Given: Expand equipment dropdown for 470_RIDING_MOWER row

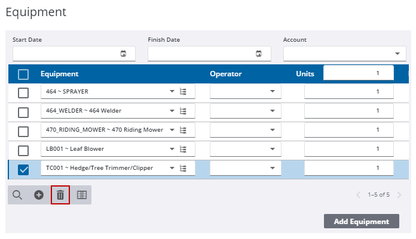Looking at the screenshot, I should (172, 130).
